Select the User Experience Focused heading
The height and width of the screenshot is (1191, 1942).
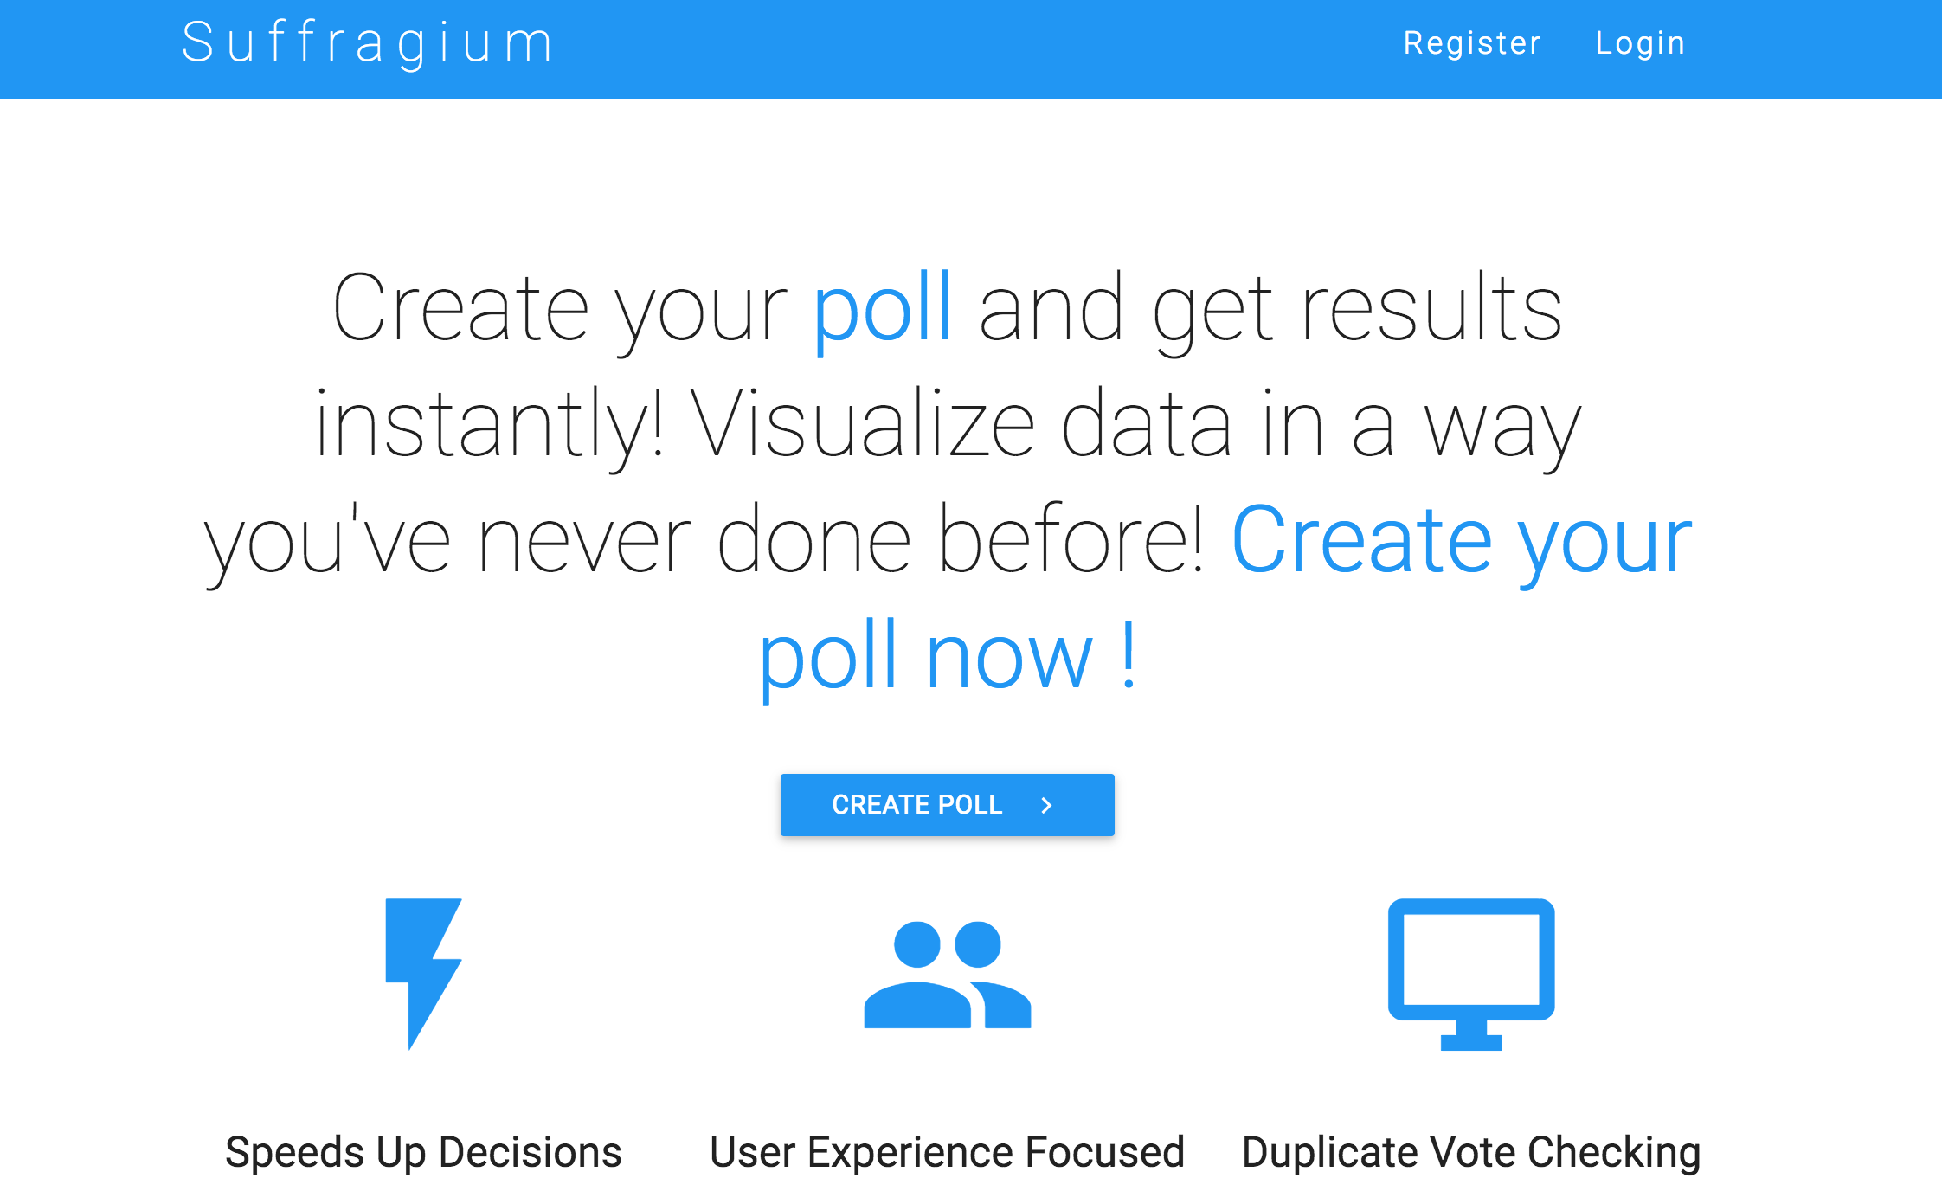[948, 1153]
